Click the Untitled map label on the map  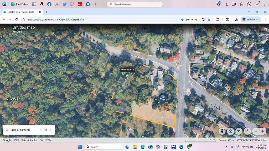127,70
